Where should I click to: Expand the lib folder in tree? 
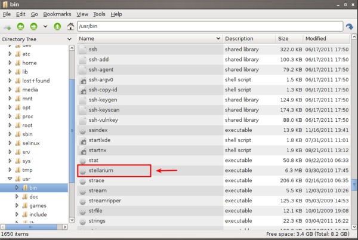tap(10, 72)
